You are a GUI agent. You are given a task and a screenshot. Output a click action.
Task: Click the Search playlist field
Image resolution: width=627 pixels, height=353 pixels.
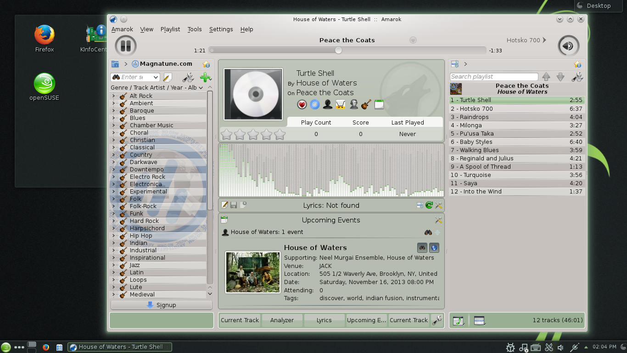494,77
